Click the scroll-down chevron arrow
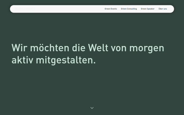 92,108
